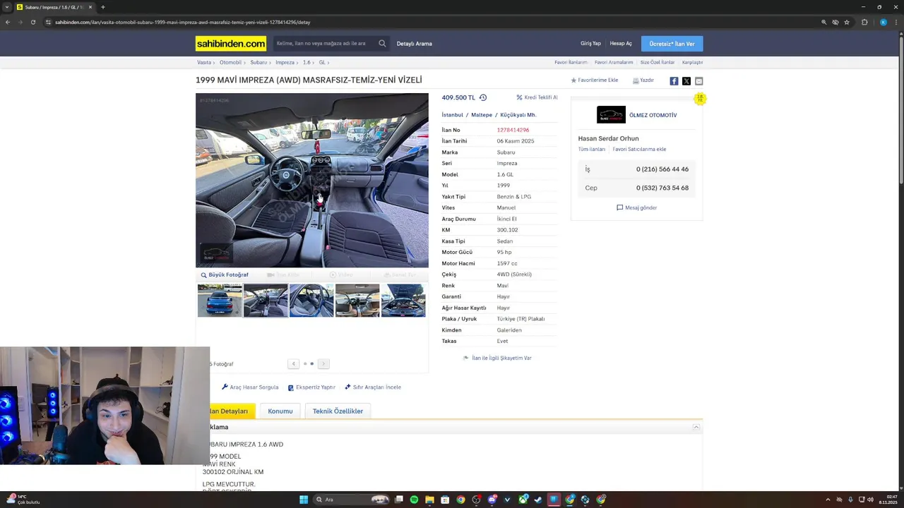Open Xbox app from taskbar

tap(523, 500)
